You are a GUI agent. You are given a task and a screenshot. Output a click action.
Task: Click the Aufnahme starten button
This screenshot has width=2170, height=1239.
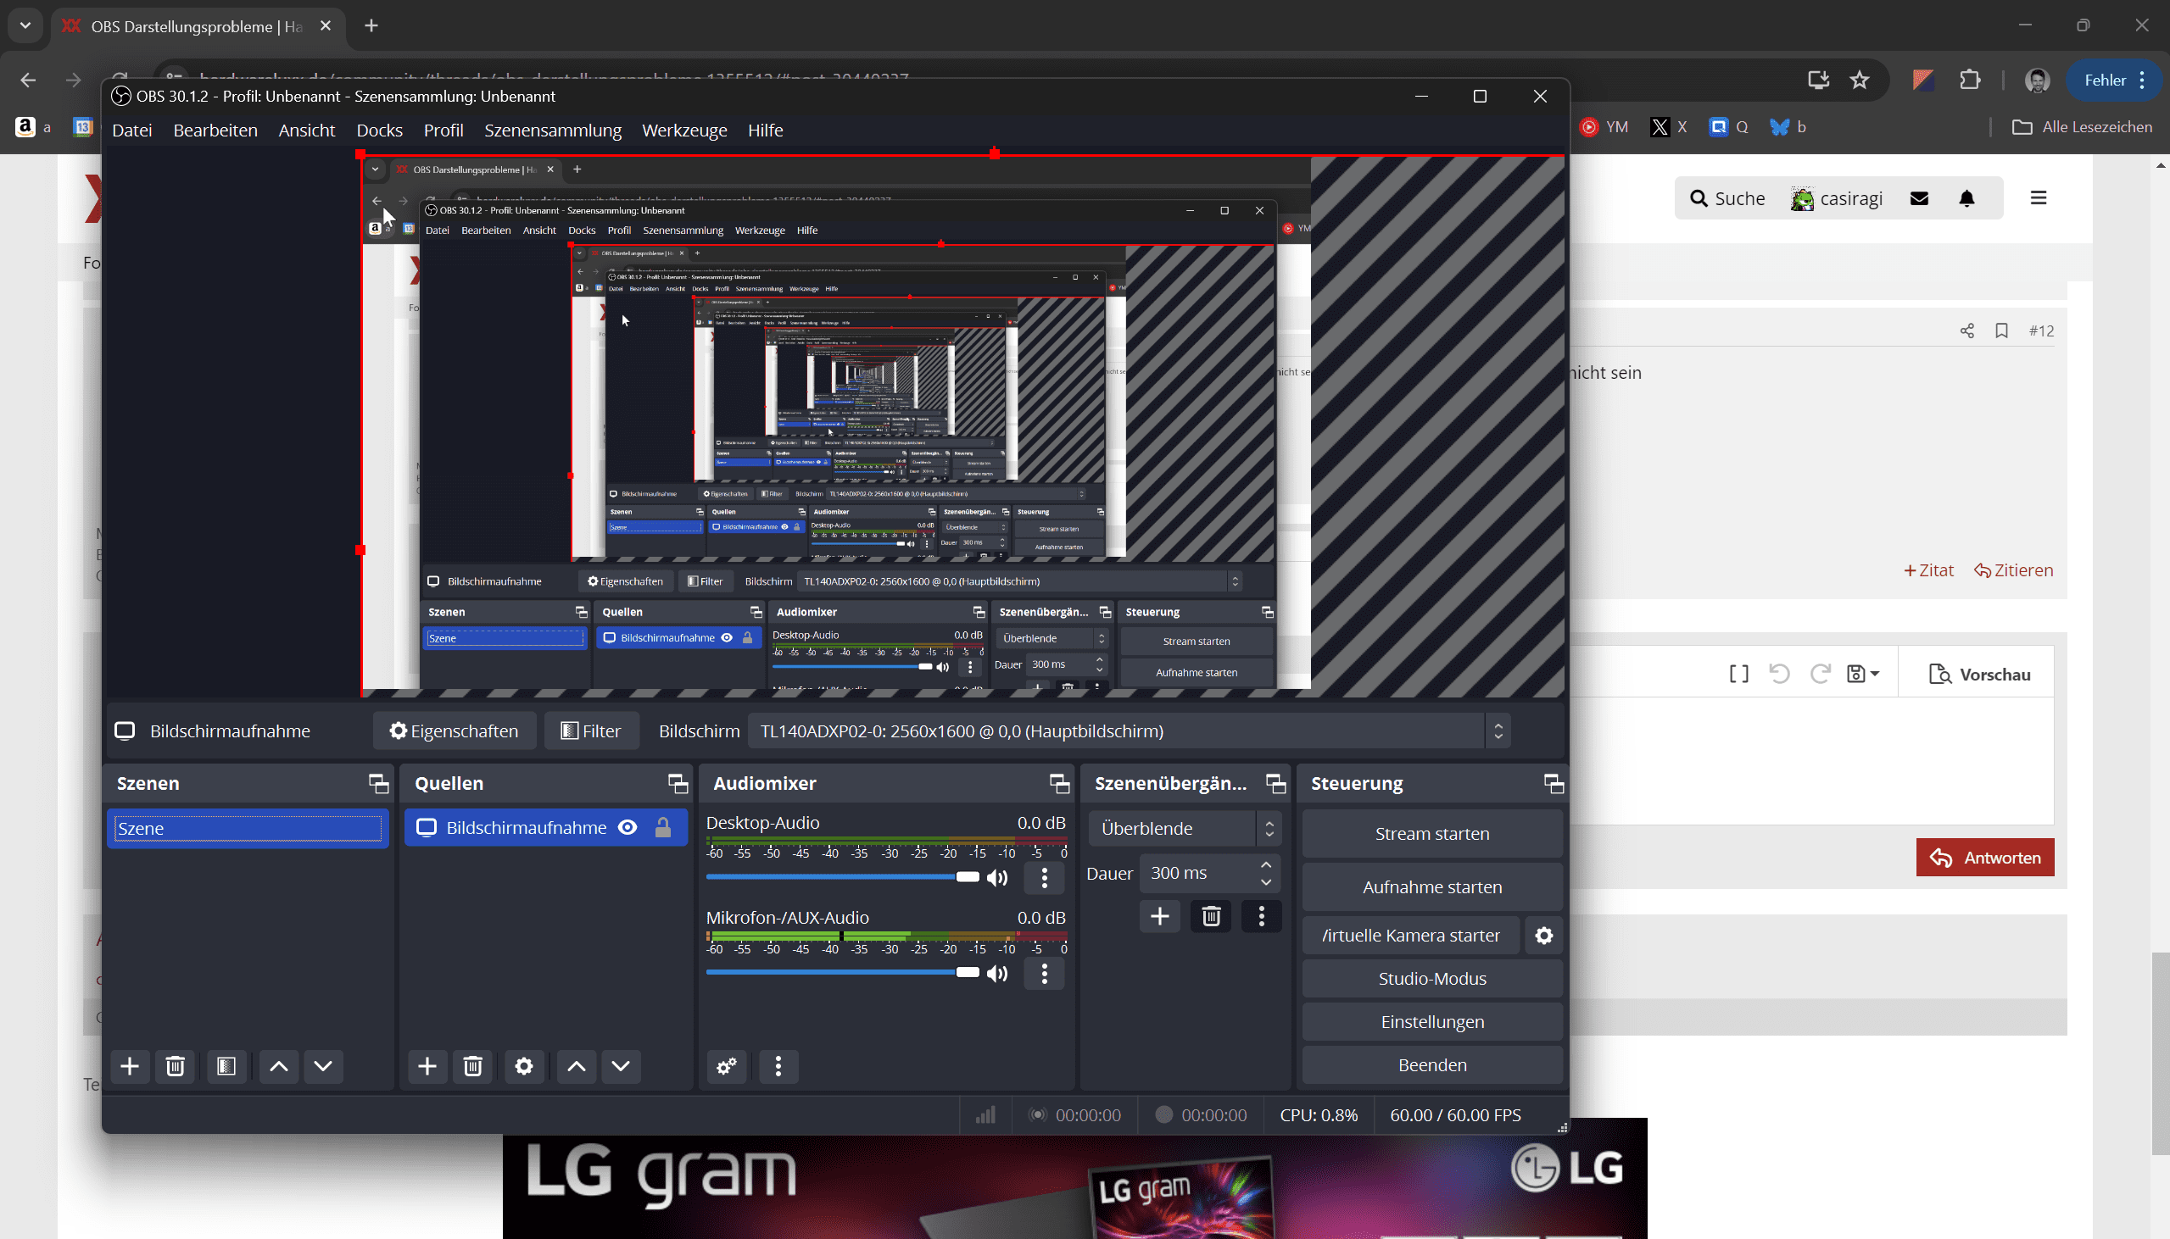pyautogui.click(x=1431, y=886)
